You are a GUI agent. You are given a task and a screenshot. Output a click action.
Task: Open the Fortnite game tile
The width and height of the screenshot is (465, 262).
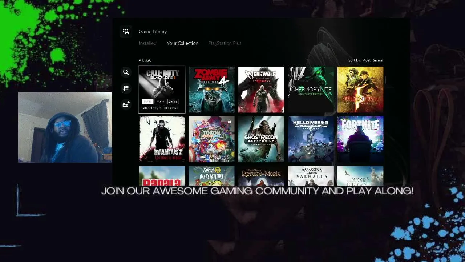click(x=360, y=139)
